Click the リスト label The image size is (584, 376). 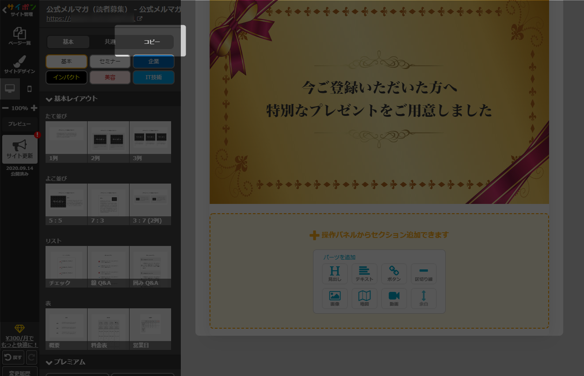[x=53, y=241]
